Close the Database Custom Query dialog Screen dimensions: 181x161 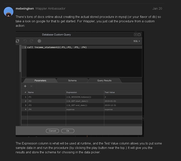[x=139, y=35]
